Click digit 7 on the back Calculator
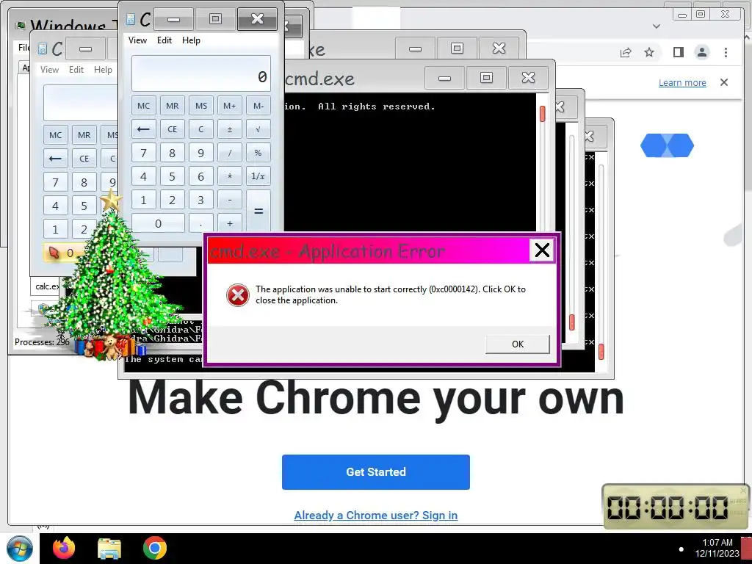Screen dimensions: 752x564 click(55, 182)
